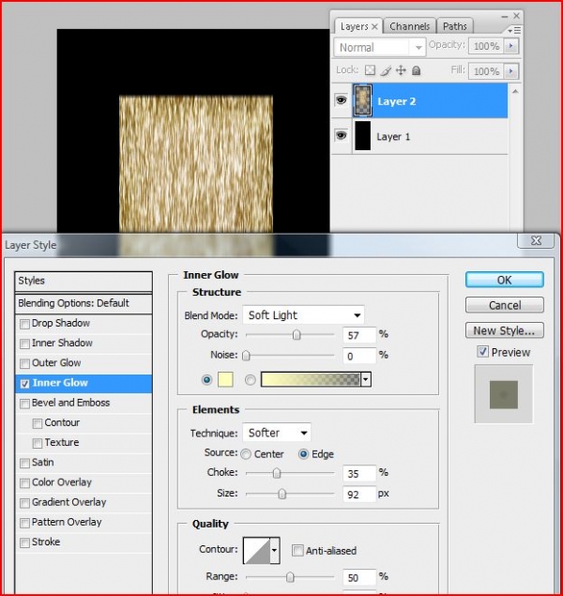Select Blending Options: Default
563x596 pixels.
(x=84, y=303)
